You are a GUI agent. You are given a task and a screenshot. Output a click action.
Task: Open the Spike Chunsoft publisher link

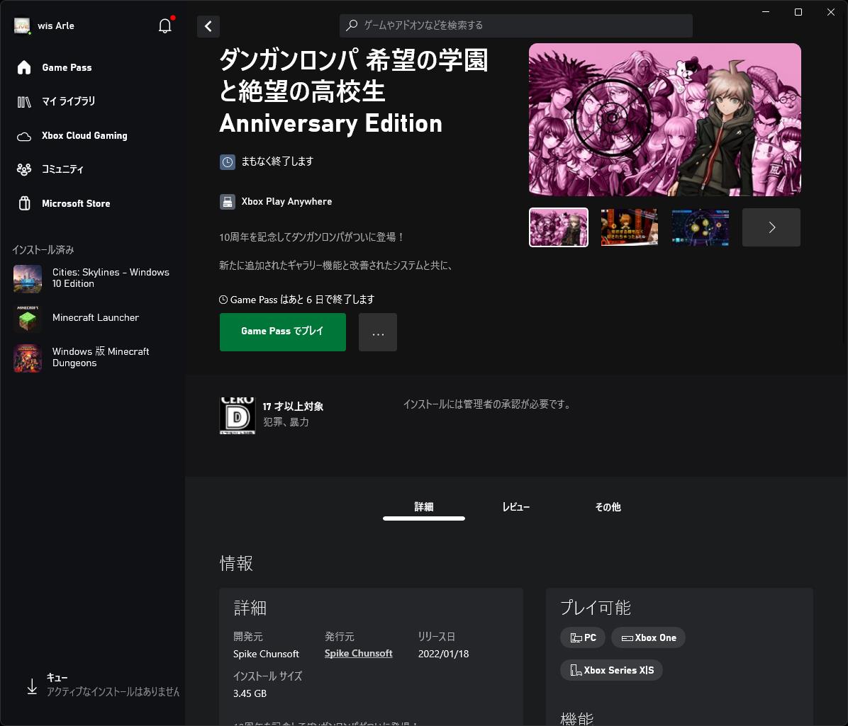click(x=358, y=653)
